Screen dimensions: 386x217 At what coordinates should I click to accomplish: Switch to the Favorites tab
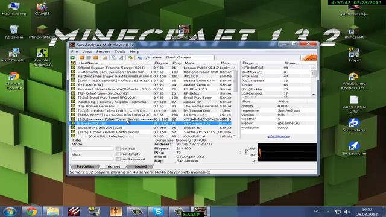(x=85, y=166)
